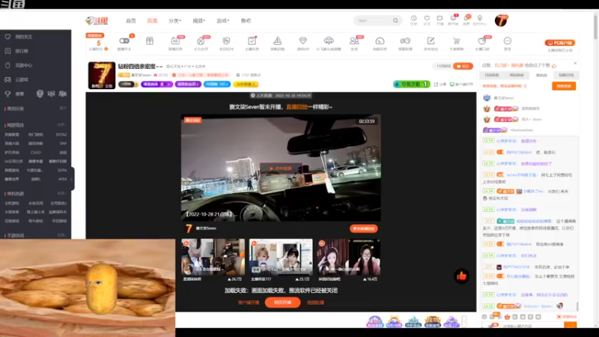Open the more ellipsis toolbar icon

(x=508, y=41)
